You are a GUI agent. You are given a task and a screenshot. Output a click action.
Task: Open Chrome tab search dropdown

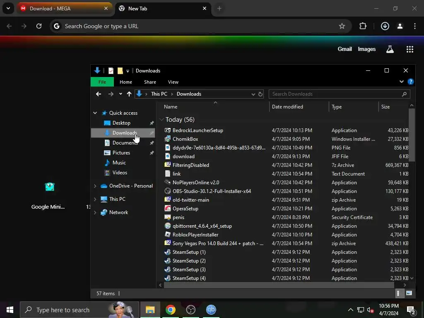(x=8, y=8)
